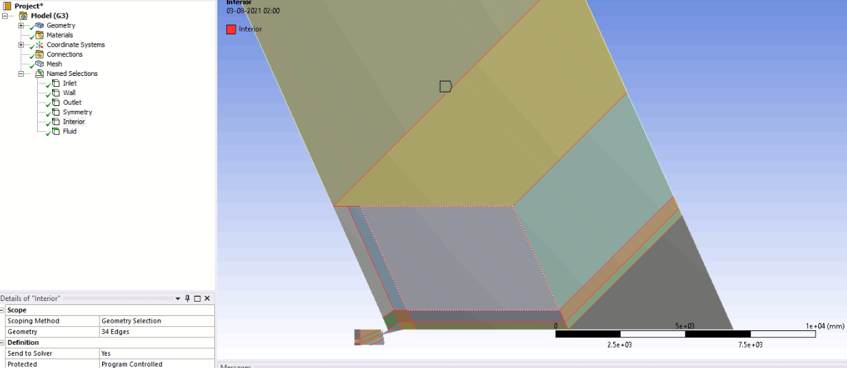Select Geometry in the tree
This screenshot has width=847, height=368.
coord(61,25)
